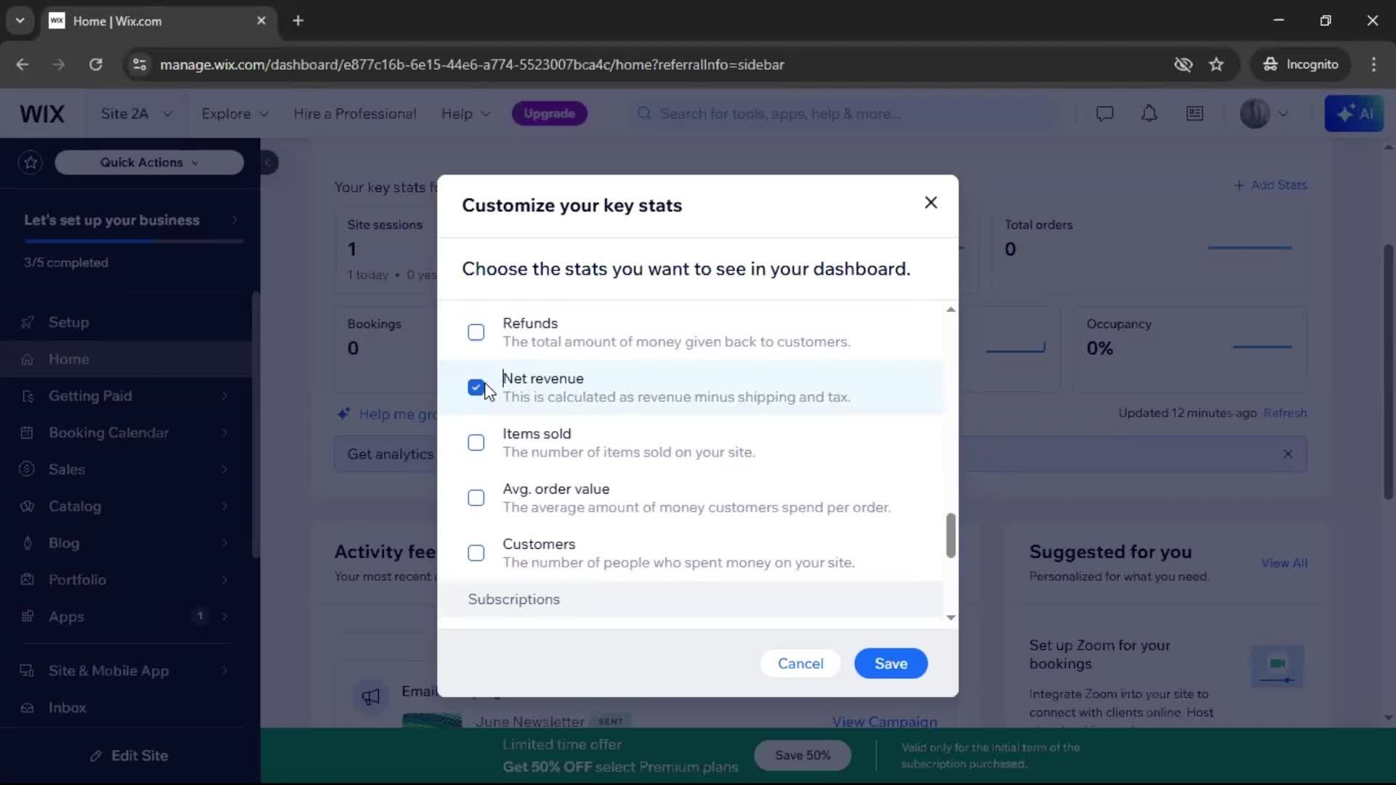Image resolution: width=1396 pixels, height=785 pixels.
Task: Open the Chrome three-dot menu
Action: pos(1373,65)
